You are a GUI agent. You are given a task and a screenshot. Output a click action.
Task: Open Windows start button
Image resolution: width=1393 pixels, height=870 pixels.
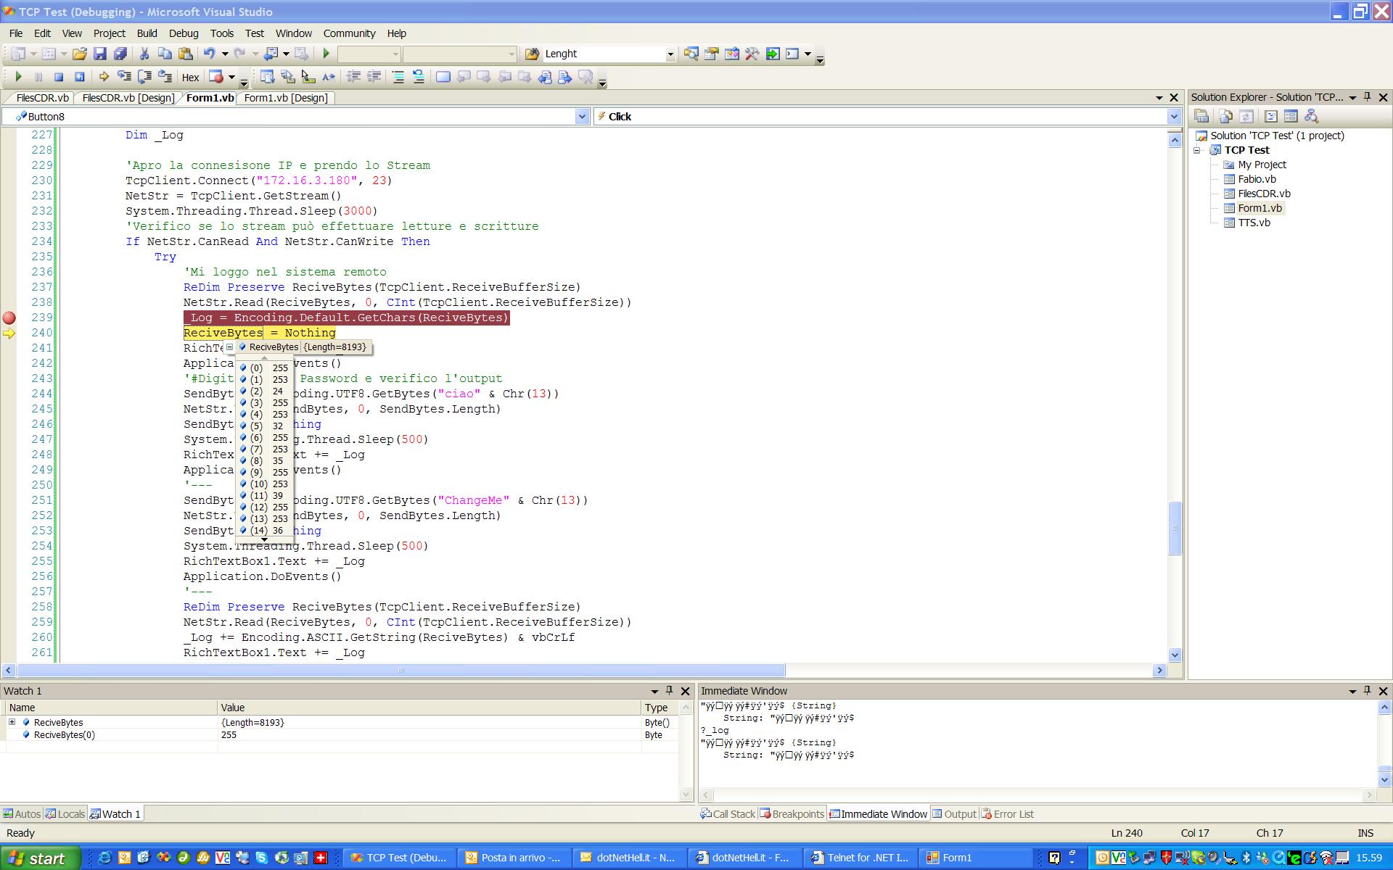[41, 858]
